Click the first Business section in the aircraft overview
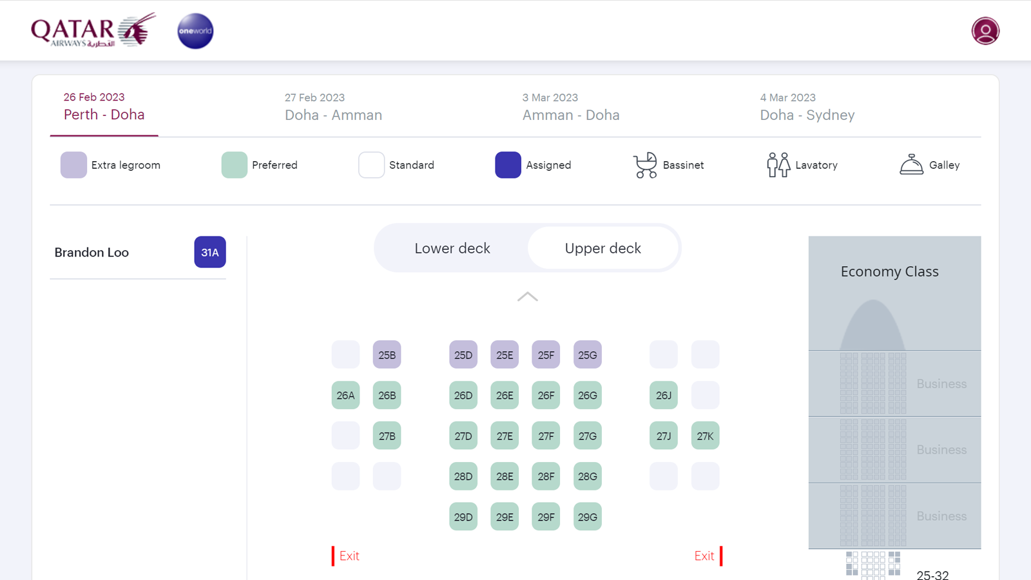The image size is (1031, 580). (x=895, y=383)
